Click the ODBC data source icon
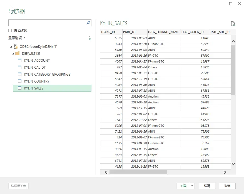 16,46
